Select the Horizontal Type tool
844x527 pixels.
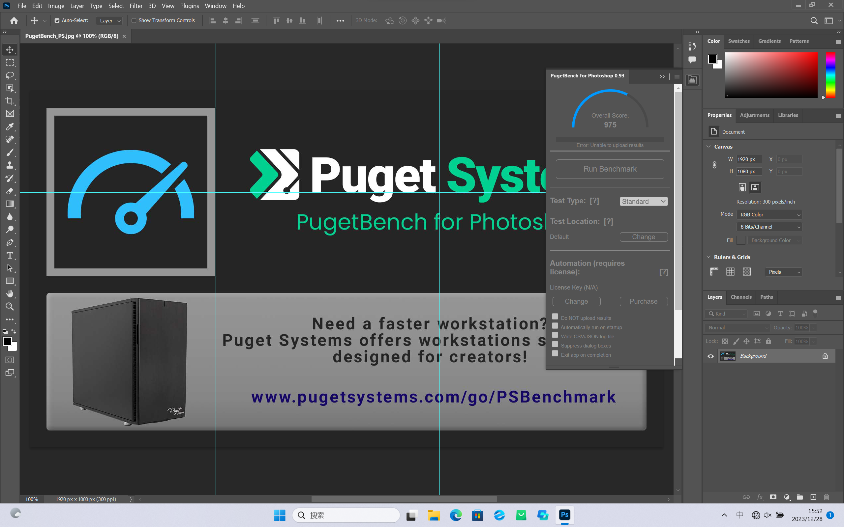(x=10, y=255)
